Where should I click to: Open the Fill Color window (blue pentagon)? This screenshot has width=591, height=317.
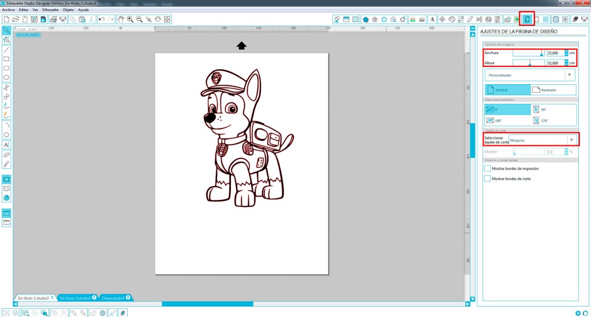point(365,19)
